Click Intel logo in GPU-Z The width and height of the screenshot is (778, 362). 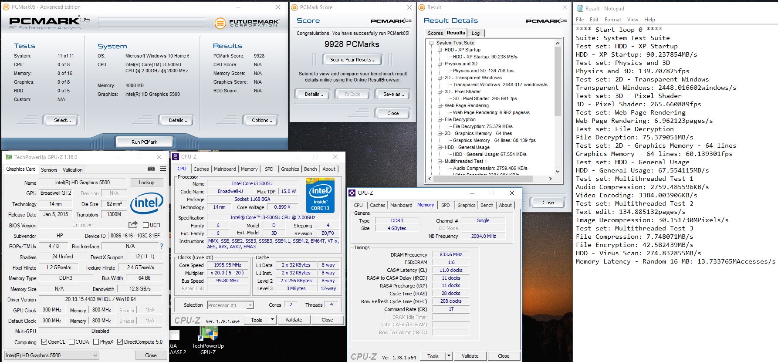147,203
